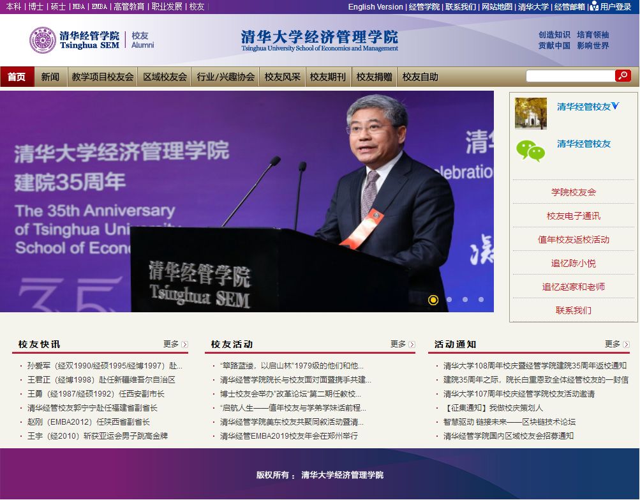Open the MBA top bar link

pos(78,6)
